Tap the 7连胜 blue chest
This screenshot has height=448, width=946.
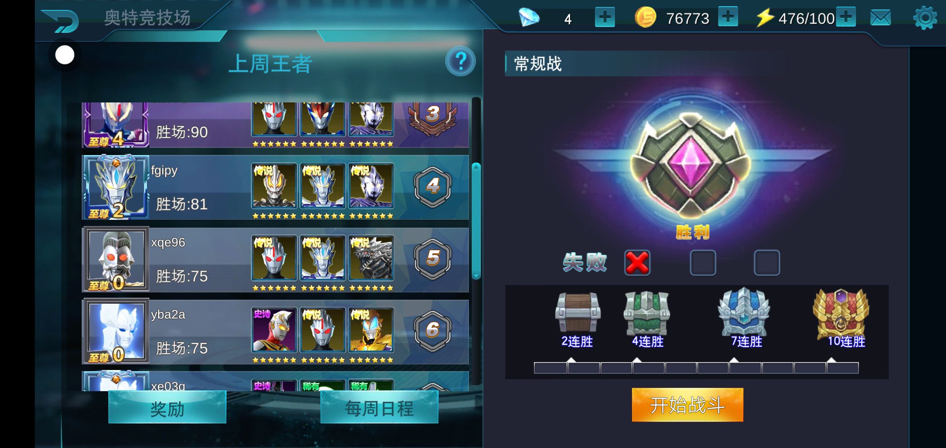click(744, 312)
